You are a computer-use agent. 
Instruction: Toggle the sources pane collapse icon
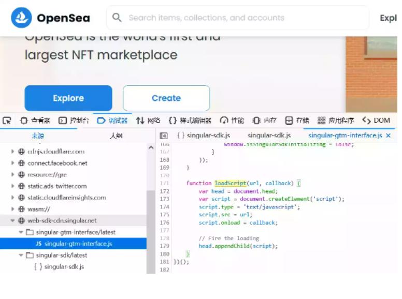(163, 136)
